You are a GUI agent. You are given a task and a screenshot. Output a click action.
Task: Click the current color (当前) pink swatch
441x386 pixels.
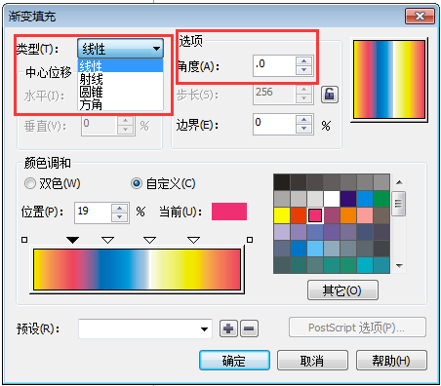[x=229, y=212]
